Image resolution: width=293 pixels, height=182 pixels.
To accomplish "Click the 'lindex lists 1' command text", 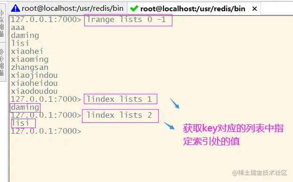I will coord(119,99).
